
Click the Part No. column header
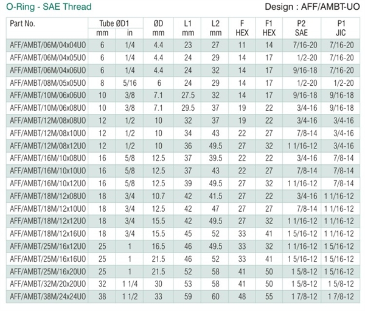23,24
